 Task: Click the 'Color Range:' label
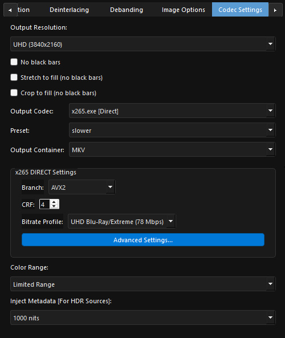(29, 267)
